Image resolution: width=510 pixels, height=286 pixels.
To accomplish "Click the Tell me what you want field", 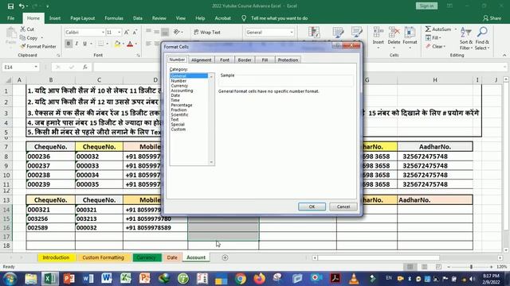I will tap(279, 18).
